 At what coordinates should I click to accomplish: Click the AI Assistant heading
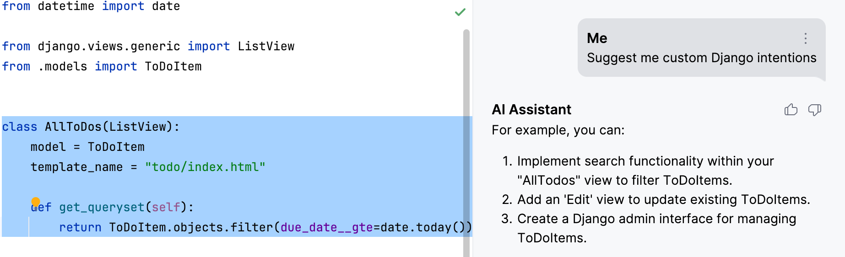point(531,110)
